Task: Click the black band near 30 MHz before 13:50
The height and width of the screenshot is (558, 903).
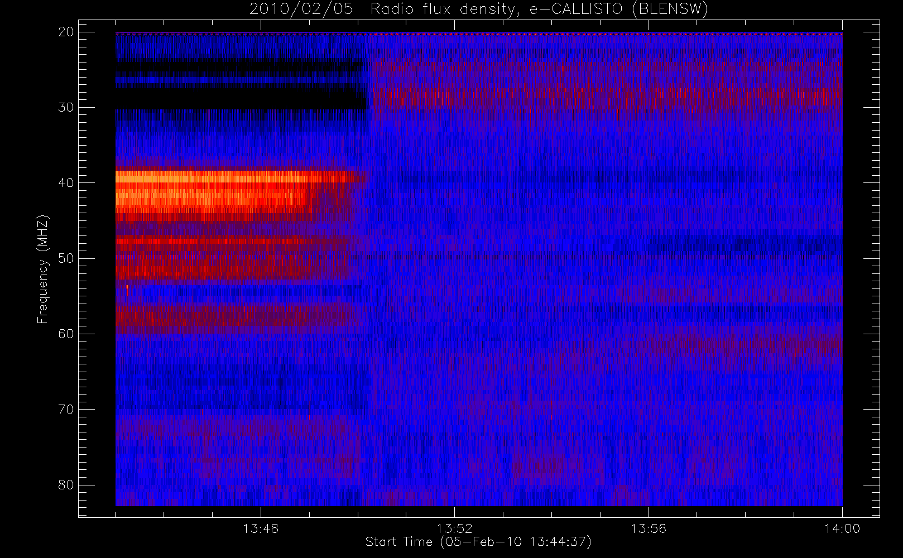Action: 240,99
